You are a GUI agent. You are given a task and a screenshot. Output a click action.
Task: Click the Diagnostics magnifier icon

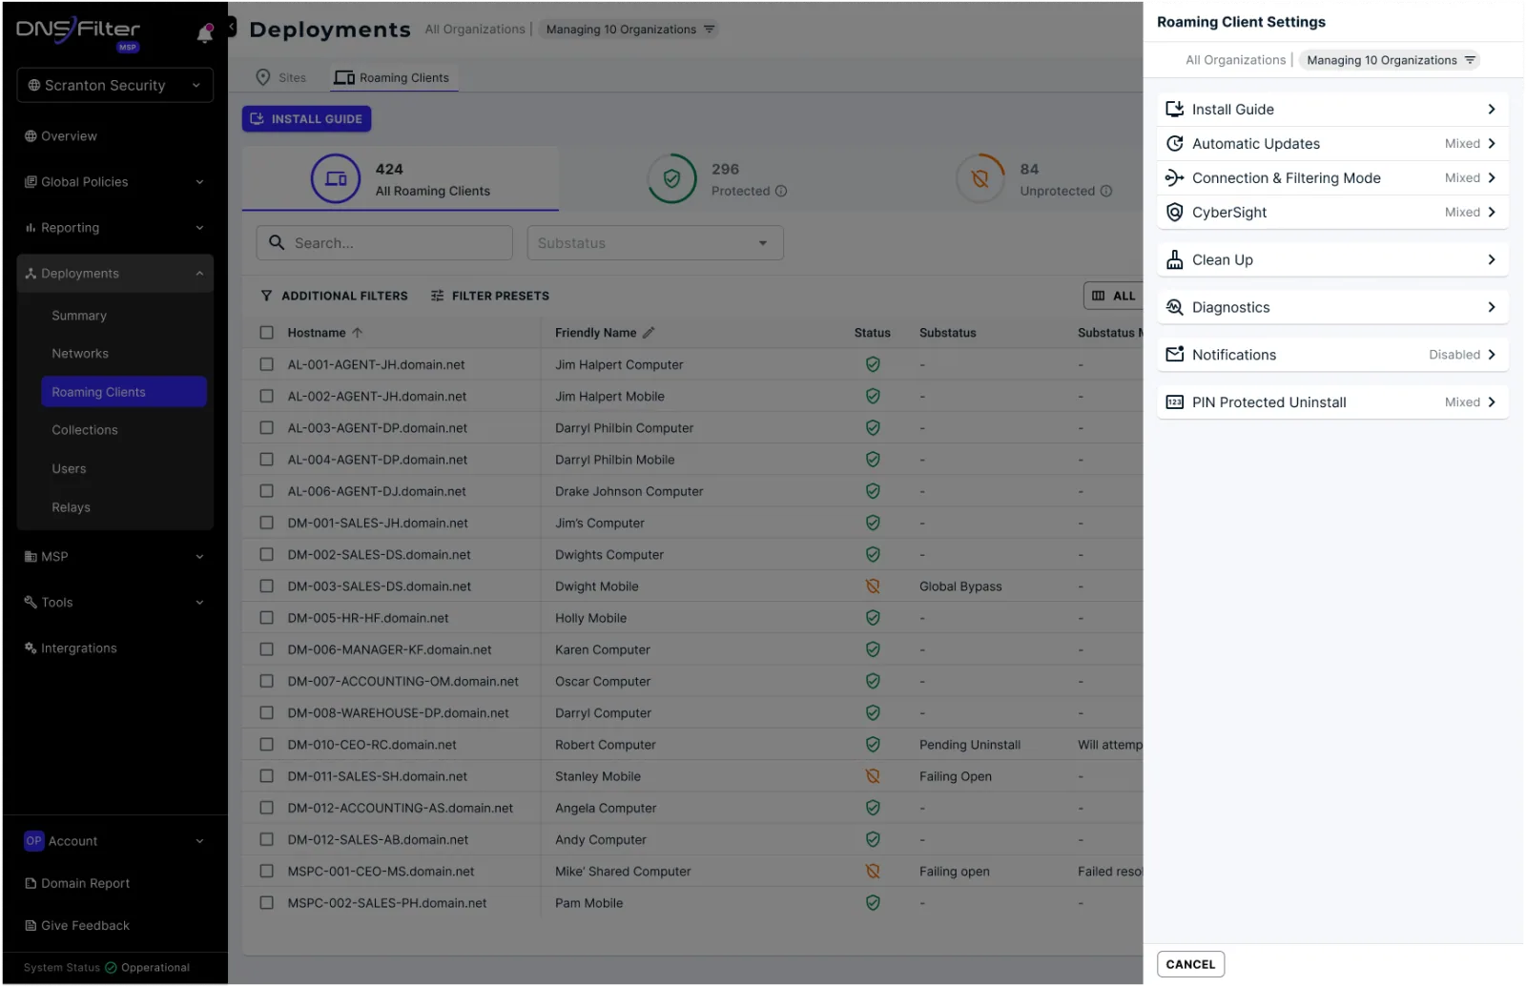tap(1175, 308)
